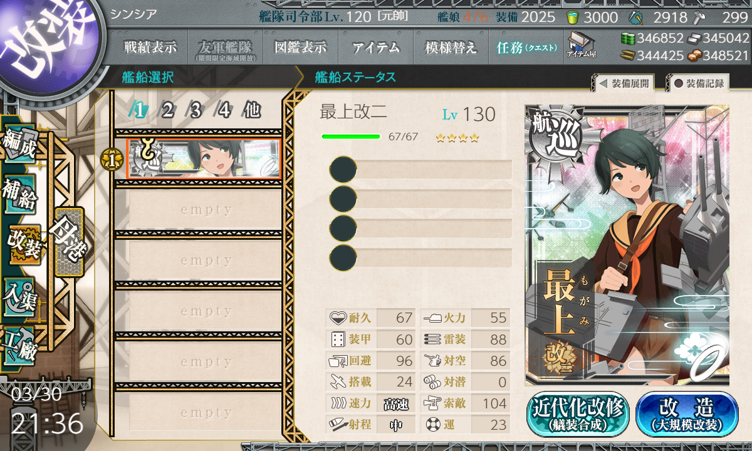Open the 補給 (Supply) side menu icon

point(20,195)
